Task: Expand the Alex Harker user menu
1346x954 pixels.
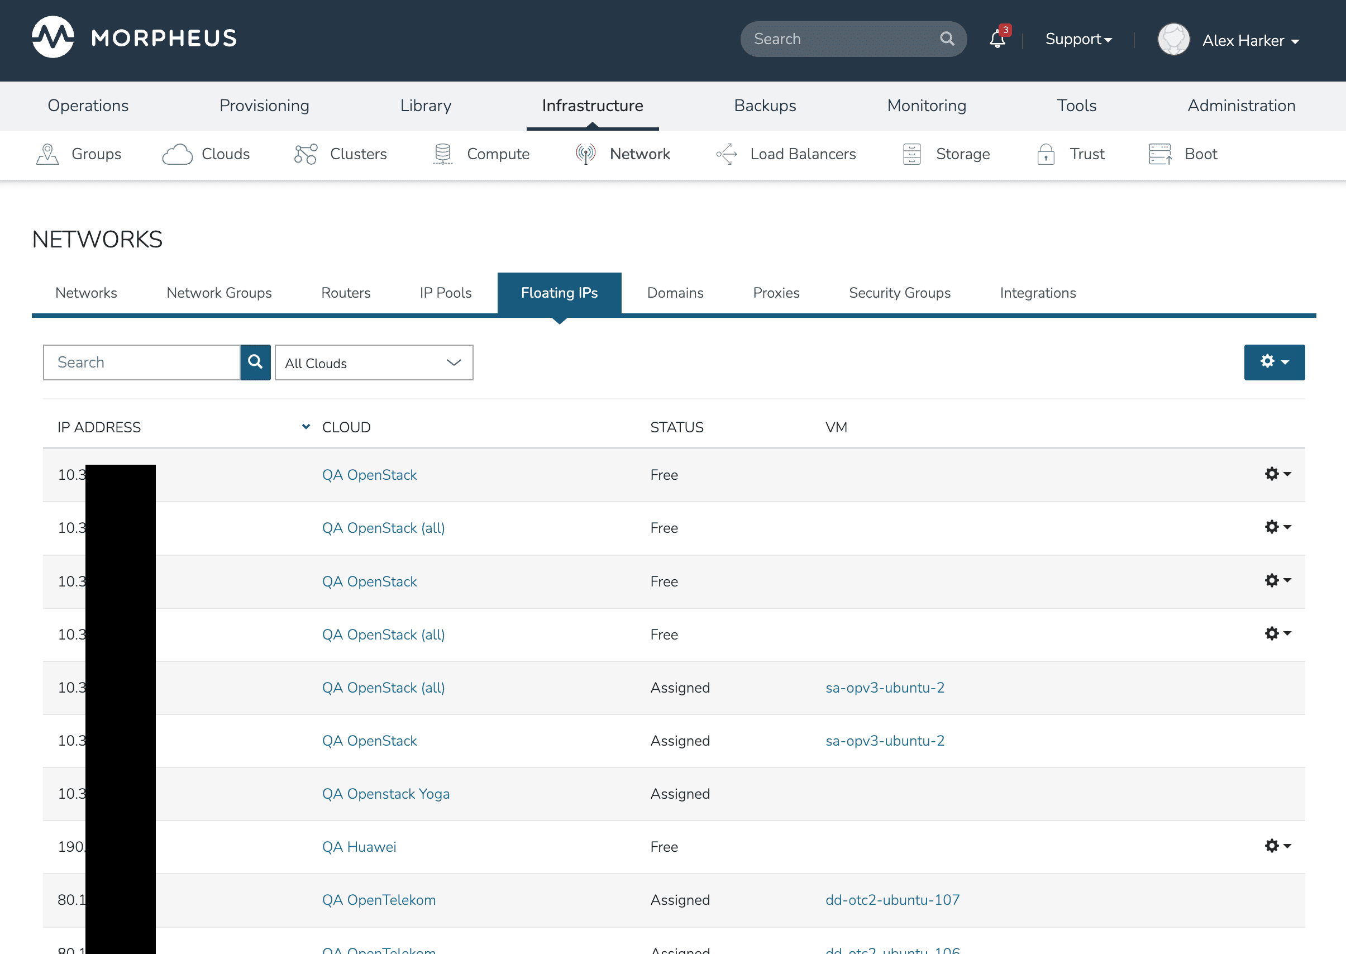Action: pyautogui.click(x=1250, y=41)
